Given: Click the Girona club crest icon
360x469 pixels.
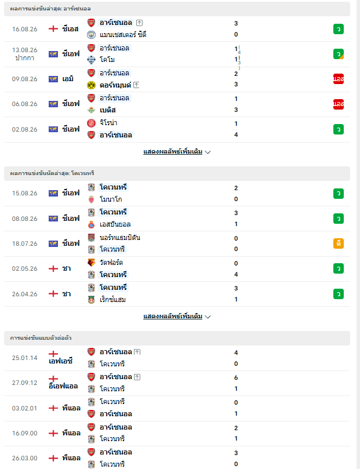Looking at the screenshot, I should pos(91,123).
